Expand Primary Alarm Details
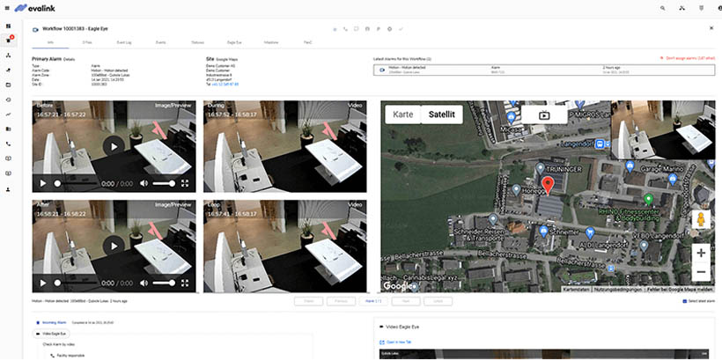Viewport: 722px width, 361px height. (x=69, y=60)
